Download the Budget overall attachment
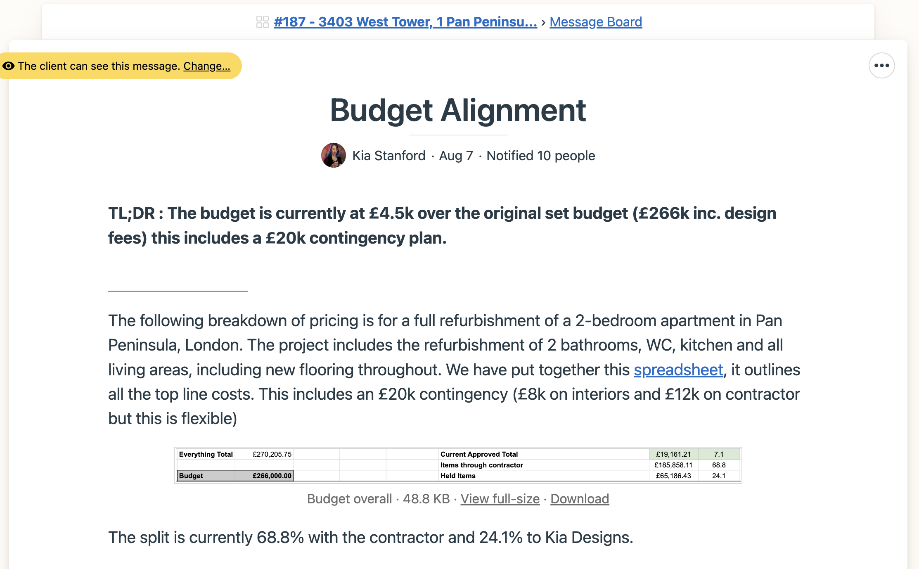Viewport: 919px width, 569px height. pos(580,499)
